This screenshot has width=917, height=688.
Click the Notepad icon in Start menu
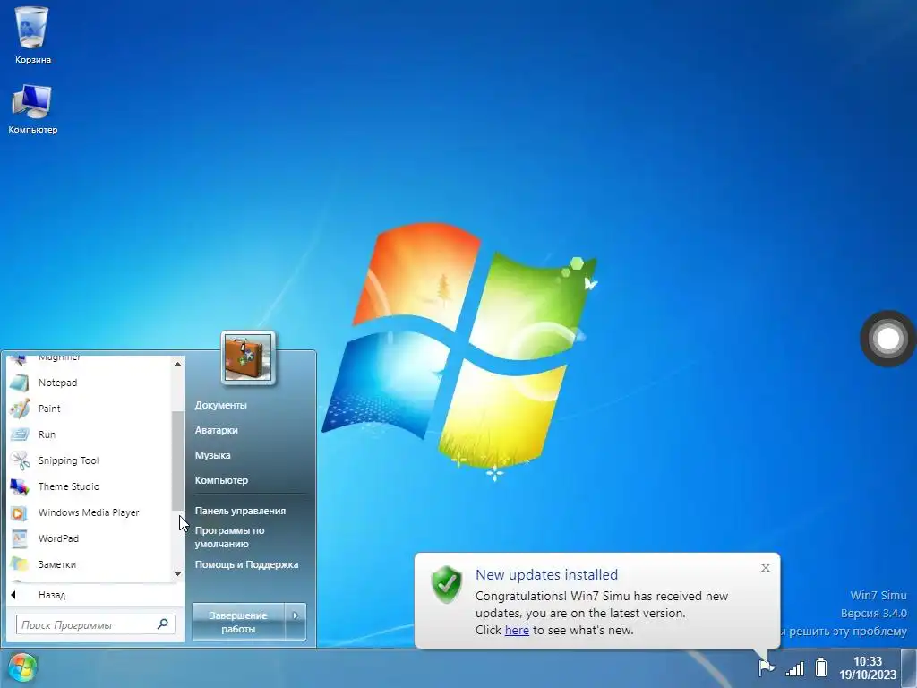coord(20,383)
